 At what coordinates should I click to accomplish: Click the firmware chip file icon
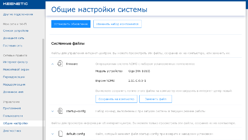(x=60, y=63)
